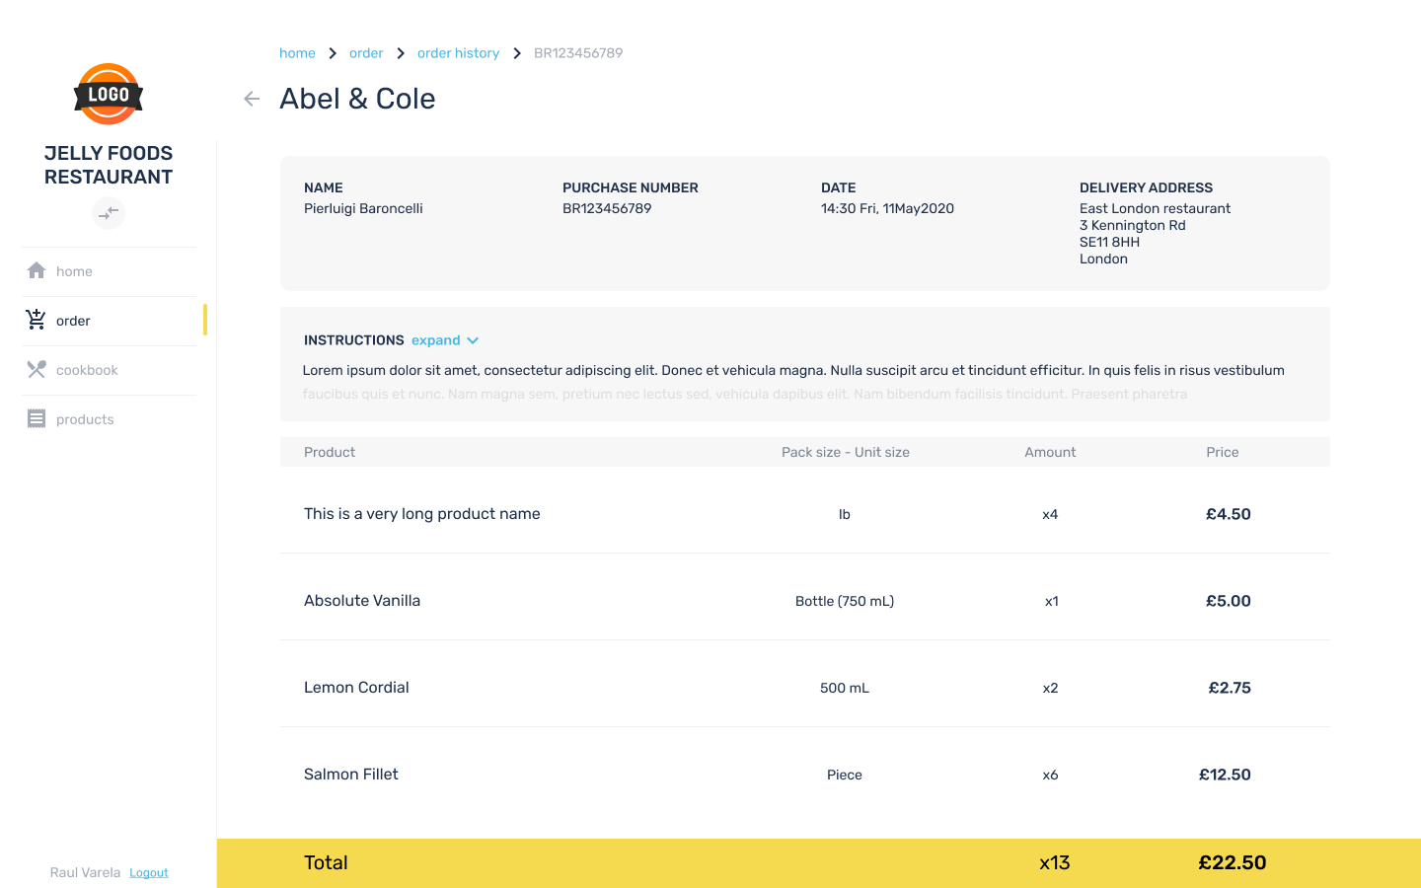Click the Jelly Foods logo badge

click(x=109, y=94)
